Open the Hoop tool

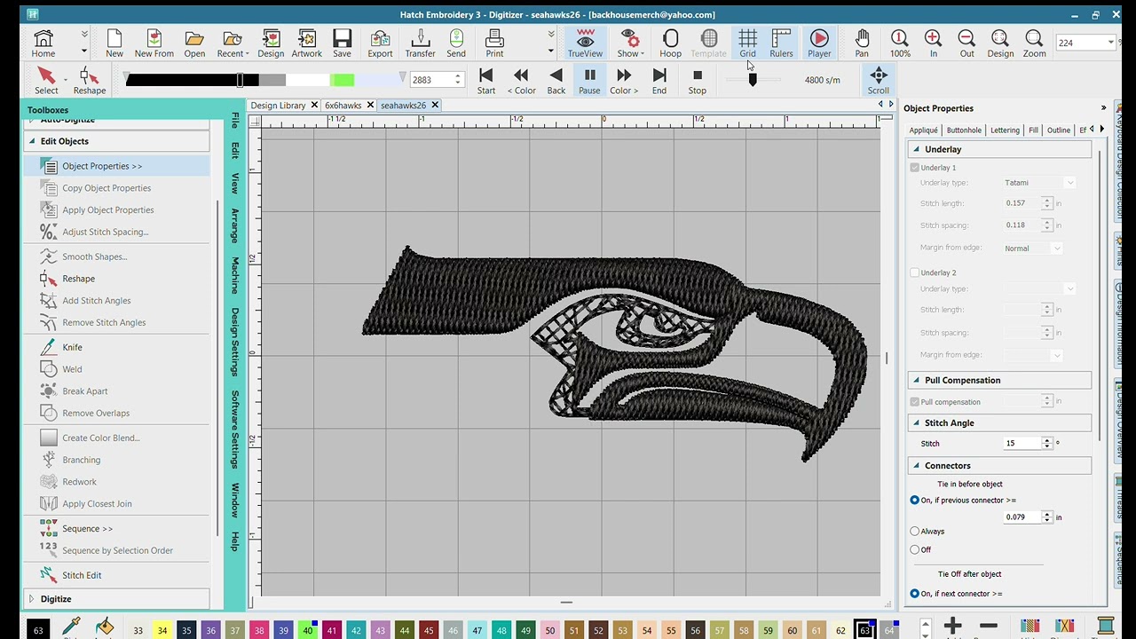coord(670,43)
